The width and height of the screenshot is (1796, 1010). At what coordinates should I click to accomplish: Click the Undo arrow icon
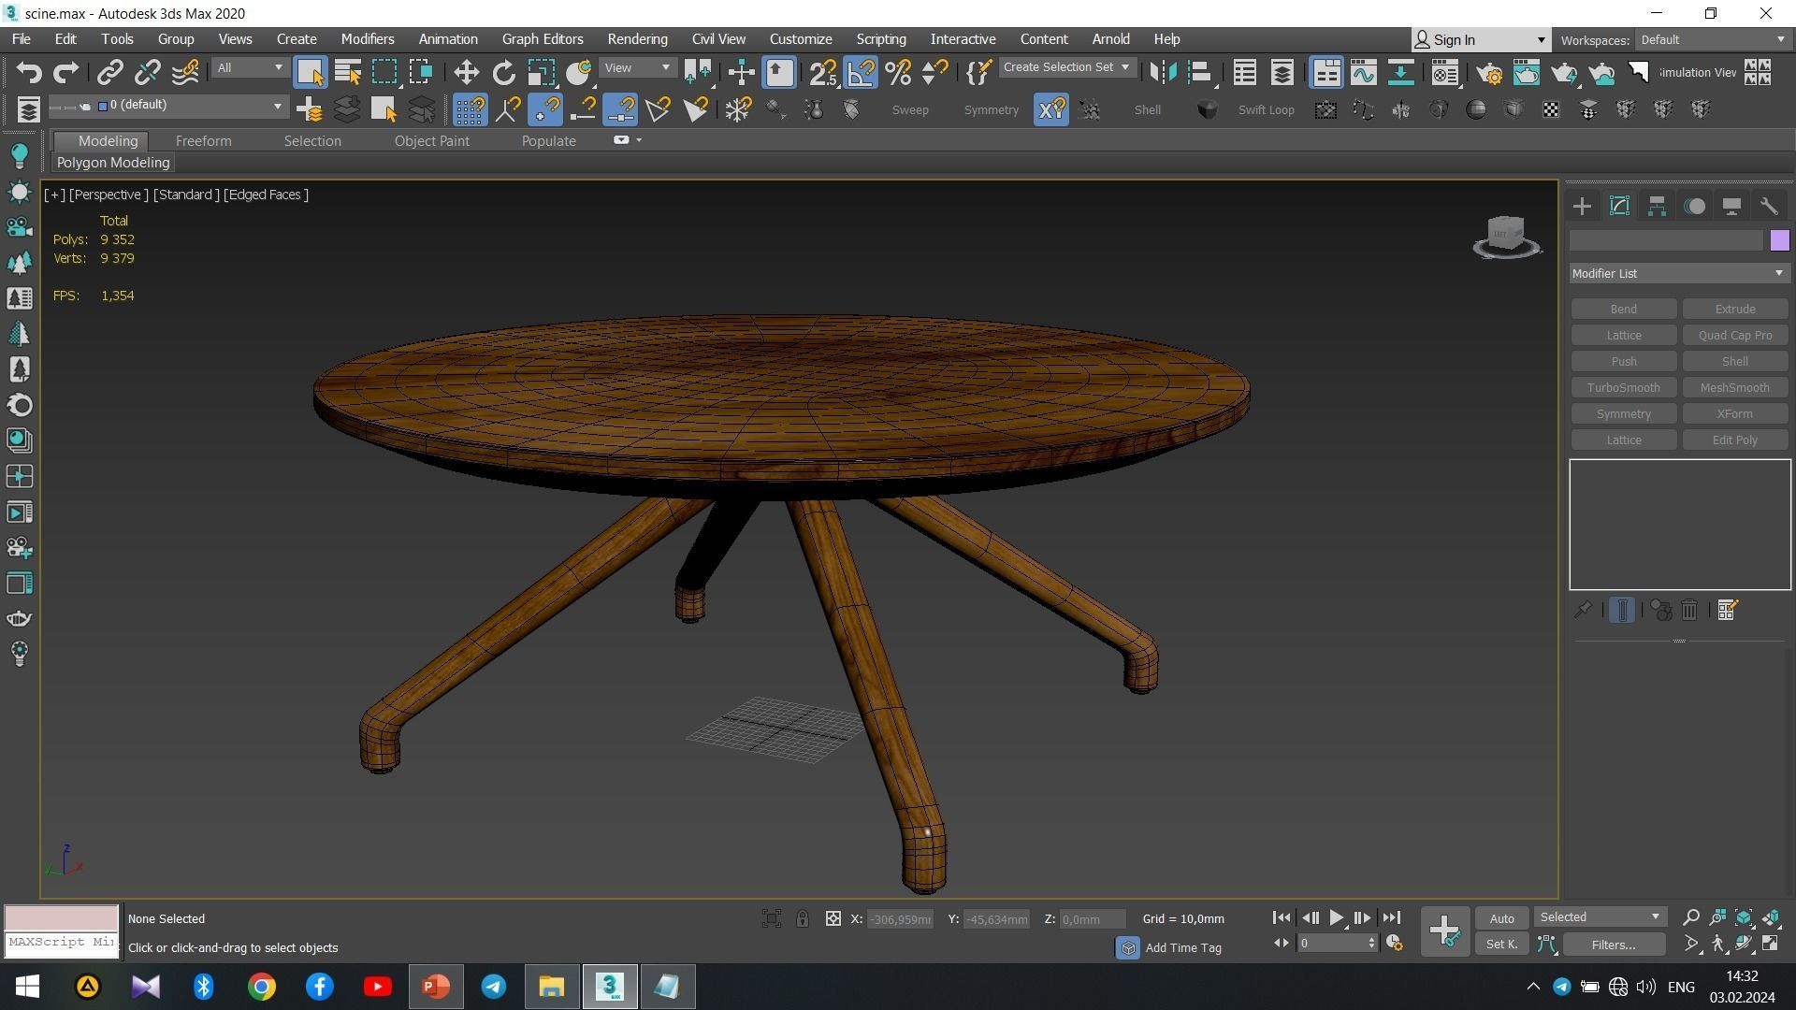[x=29, y=72]
